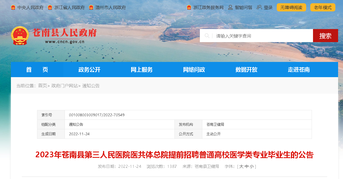The image size is (343, 179).
Task: Click the emblem icon beside 浙江政务服务网
Action: 189,8
